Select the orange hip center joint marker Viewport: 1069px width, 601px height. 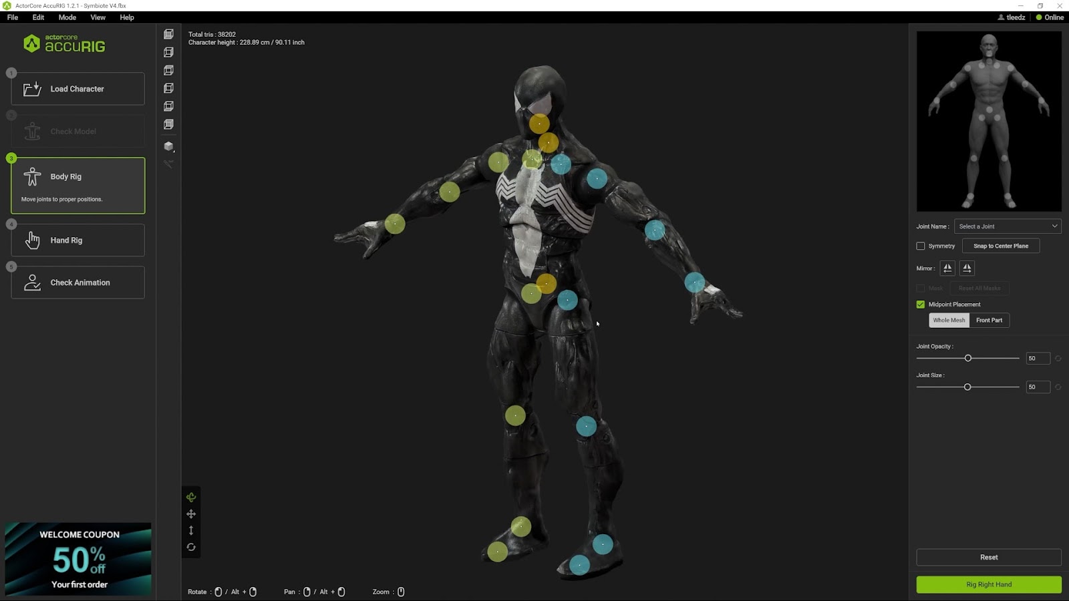pyautogui.click(x=547, y=284)
